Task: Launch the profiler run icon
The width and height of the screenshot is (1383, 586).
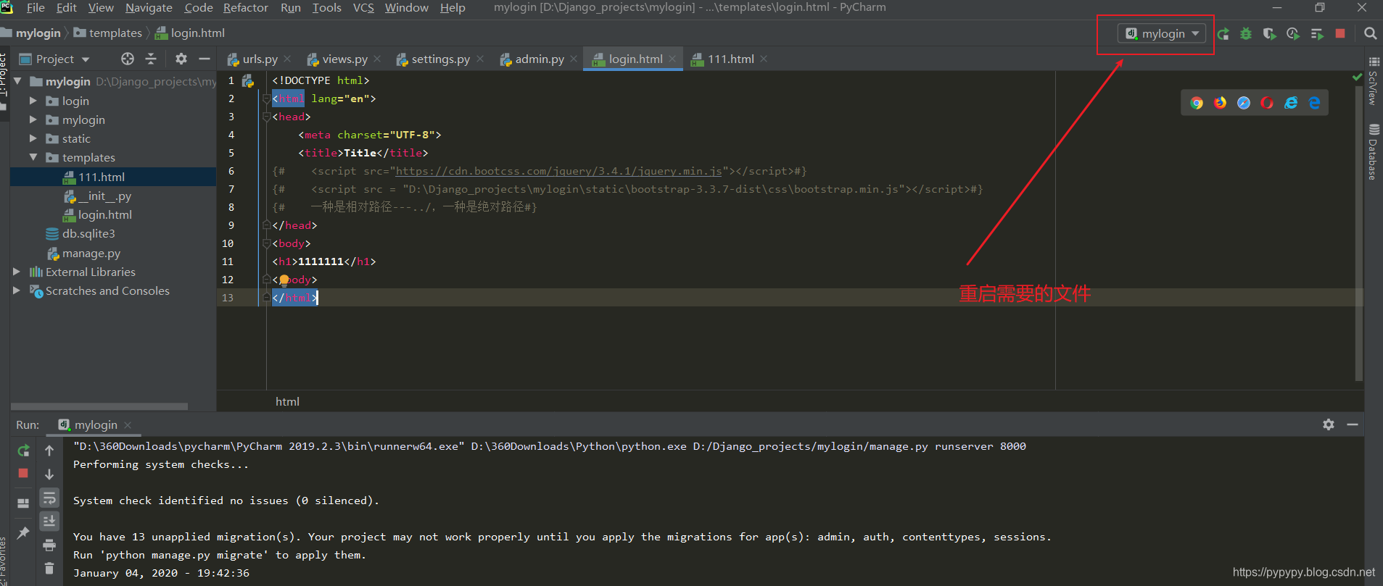Action: tap(1293, 34)
